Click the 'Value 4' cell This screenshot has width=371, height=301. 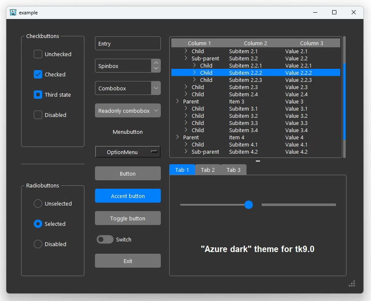tap(294, 137)
